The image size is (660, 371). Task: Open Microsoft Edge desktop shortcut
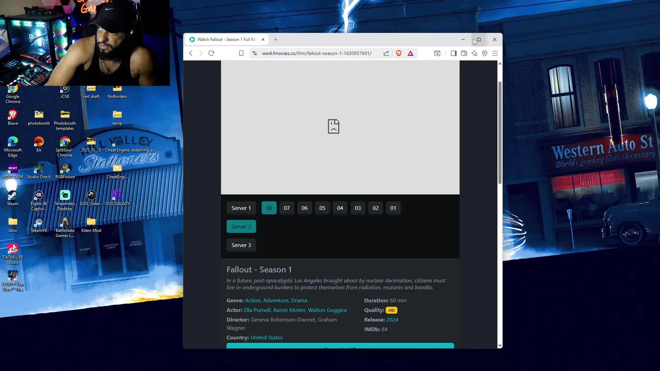click(x=13, y=146)
